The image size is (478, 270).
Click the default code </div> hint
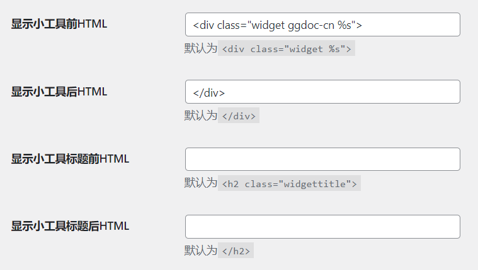tap(239, 116)
